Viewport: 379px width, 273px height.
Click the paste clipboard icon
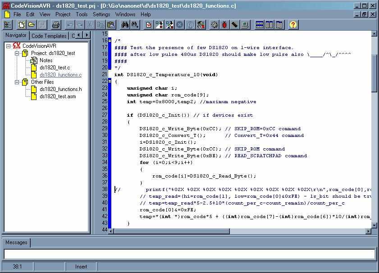[x=111, y=25]
